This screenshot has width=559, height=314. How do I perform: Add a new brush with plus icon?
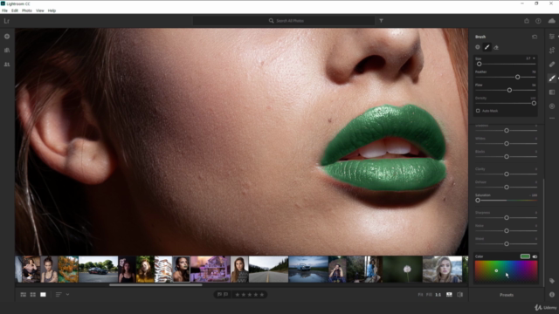[478, 47]
